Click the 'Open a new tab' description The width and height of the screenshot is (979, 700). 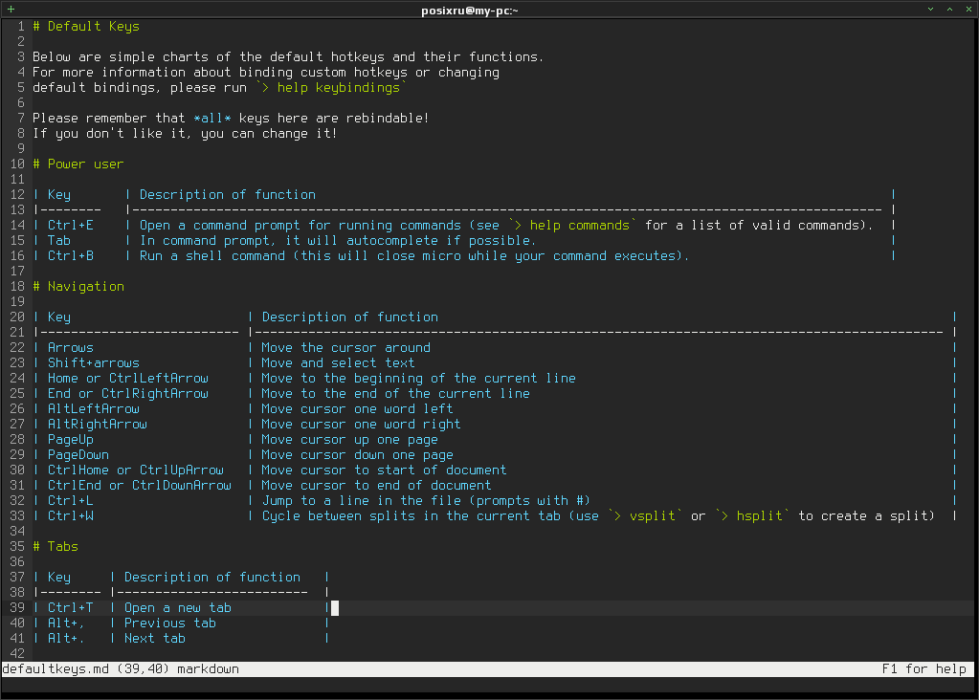178,607
